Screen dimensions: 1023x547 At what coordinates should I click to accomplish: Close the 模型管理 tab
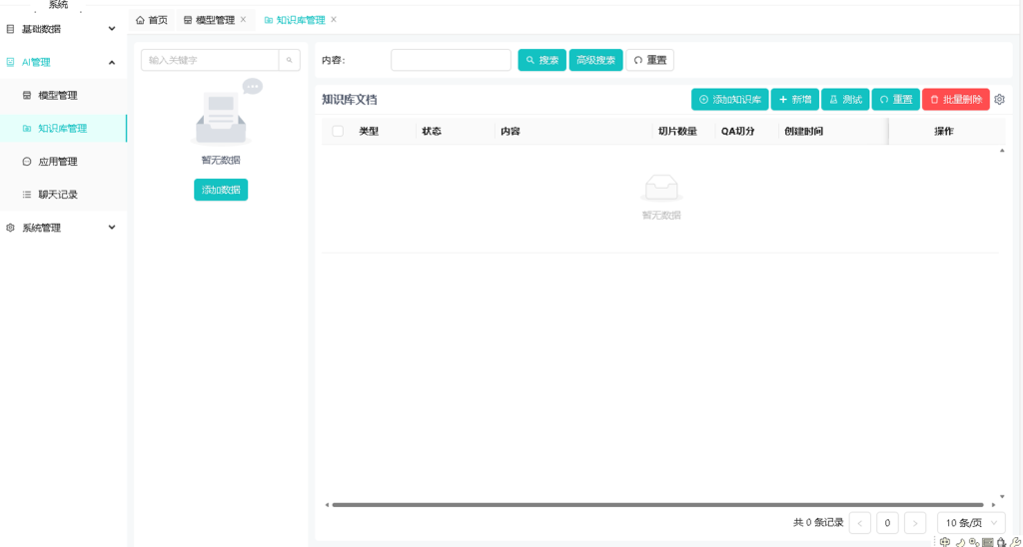coord(243,20)
